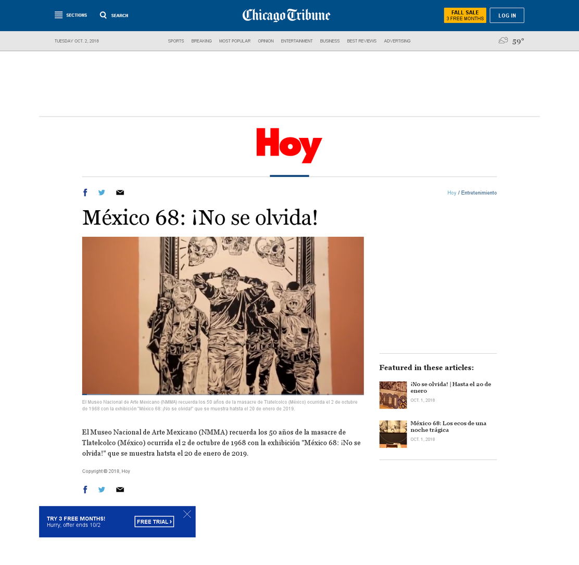Click the Hoy breadcrumb link

[451, 192]
